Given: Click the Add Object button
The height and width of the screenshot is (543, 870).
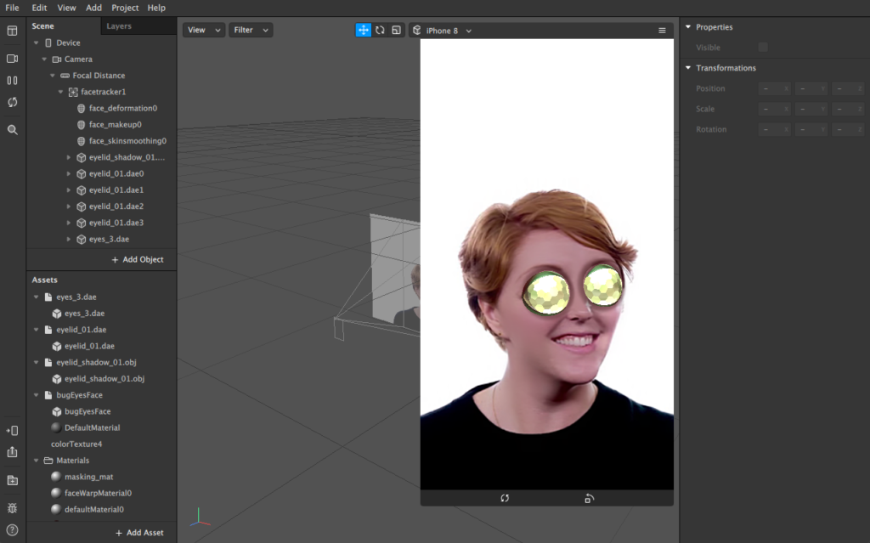Looking at the screenshot, I should pyautogui.click(x=138, y=259).
